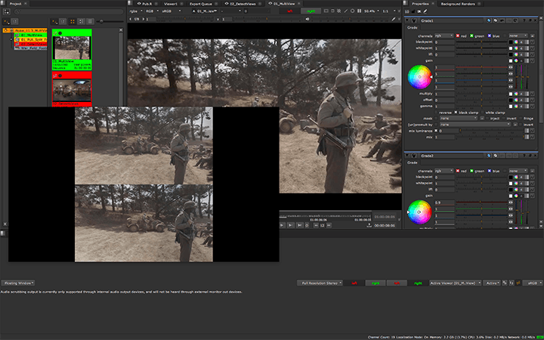Click Grade1 gamma value field
The image size is (544, 340).
pyautogui.click(x=444, y=107)
